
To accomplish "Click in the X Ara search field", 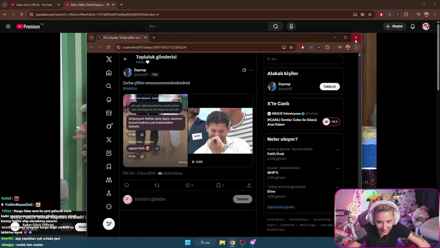I will (x=304, y=59).
